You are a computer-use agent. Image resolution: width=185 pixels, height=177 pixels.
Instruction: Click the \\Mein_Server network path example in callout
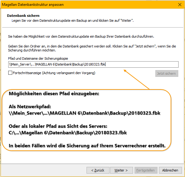click(x=84, y=113)
